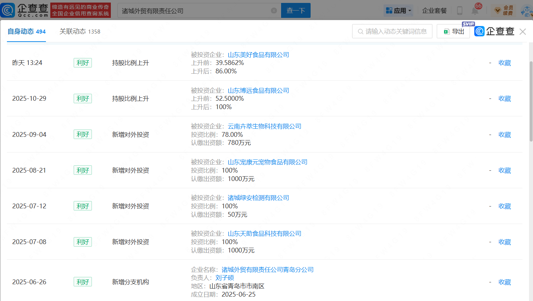Close the dynamics panel with the X

coord(522,32)
